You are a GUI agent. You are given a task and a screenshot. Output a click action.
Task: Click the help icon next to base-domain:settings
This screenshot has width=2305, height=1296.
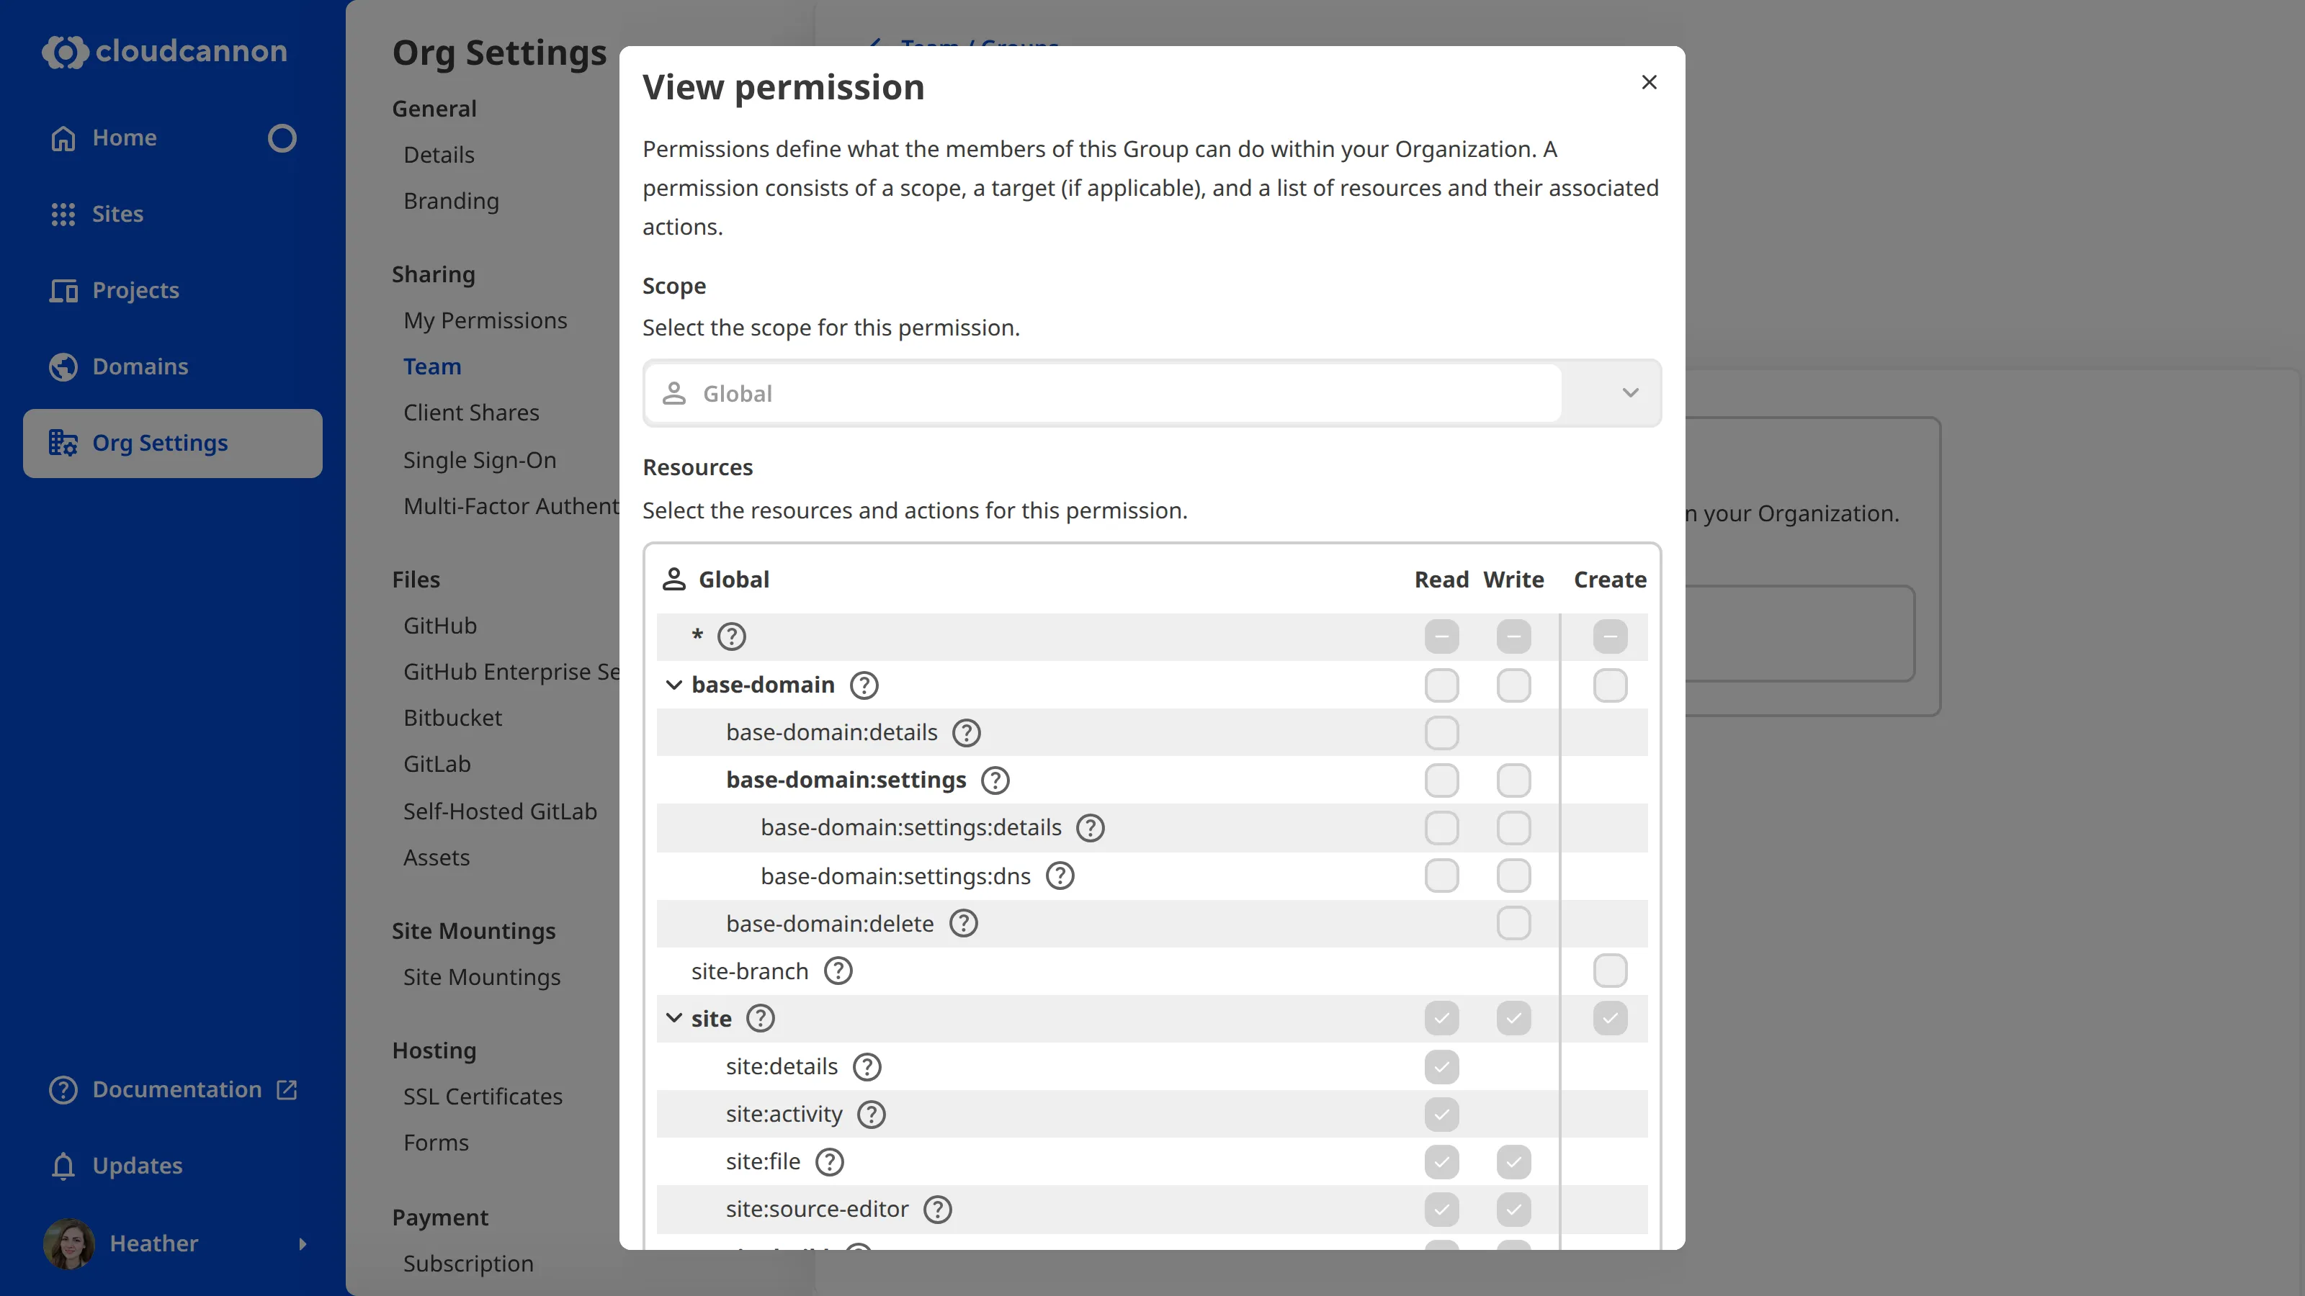(995, 780)
